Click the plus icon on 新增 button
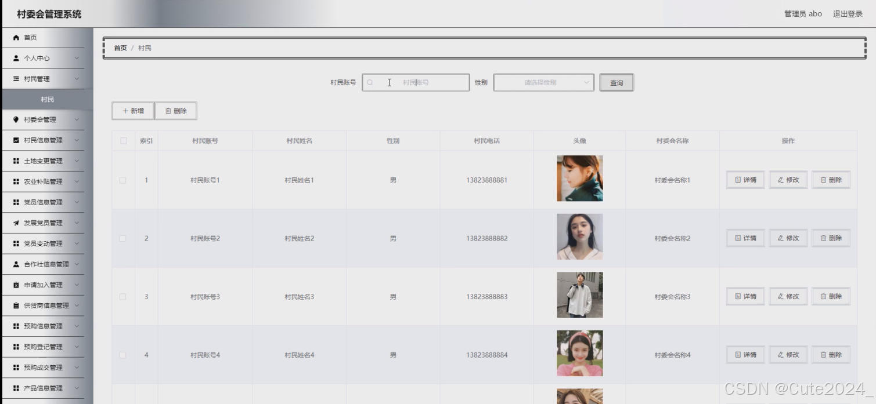 [125, 111]
